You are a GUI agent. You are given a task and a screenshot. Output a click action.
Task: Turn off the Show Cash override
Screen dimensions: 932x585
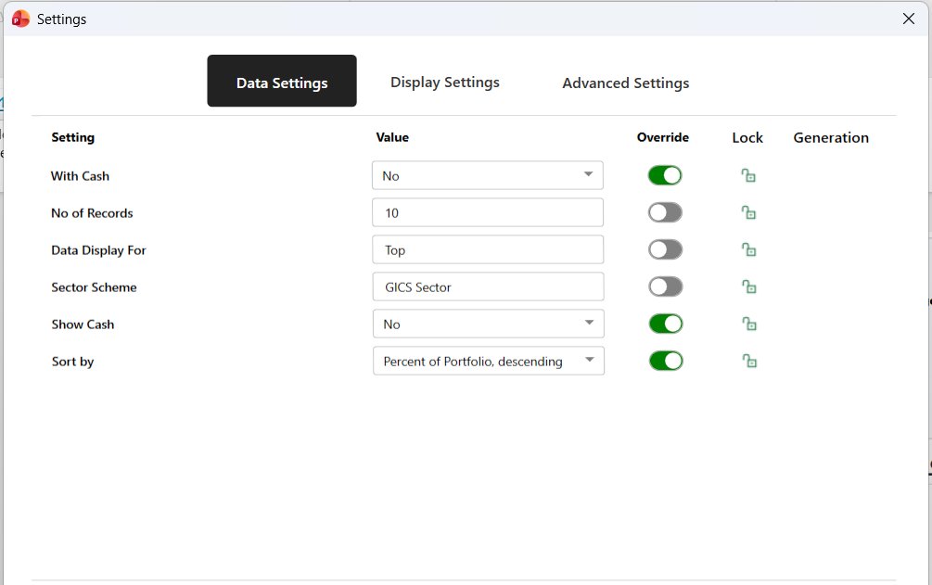click(x=665, y=324)
